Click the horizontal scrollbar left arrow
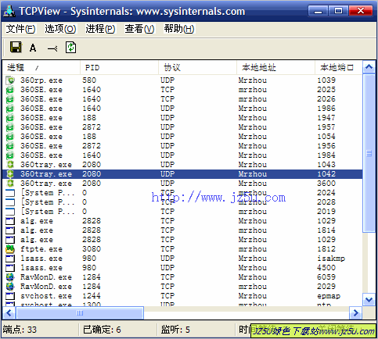This screenshot has width=378, height=339. click(x=9, y=312)
